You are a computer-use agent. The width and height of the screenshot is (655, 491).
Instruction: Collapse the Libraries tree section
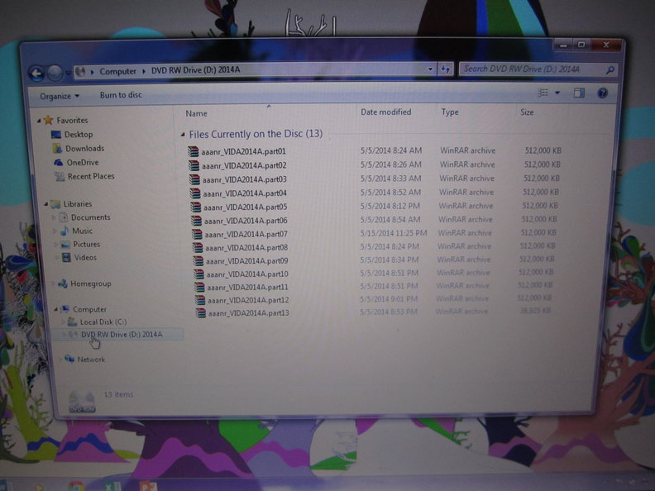click(45, 204)
